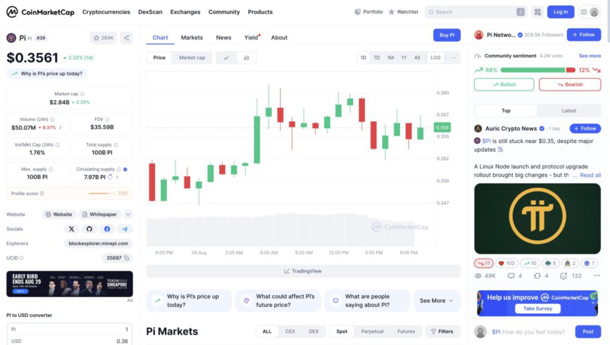
Task: Select Perpetual in Pi Markets filter
Action: (x=372, y=331)
